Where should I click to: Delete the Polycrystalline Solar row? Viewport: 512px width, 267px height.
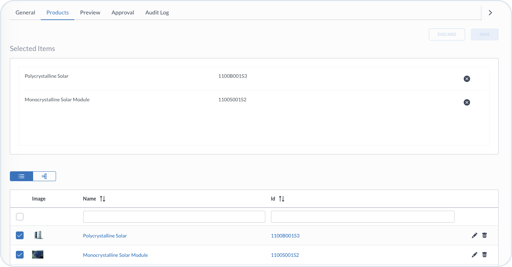(485, 235)
